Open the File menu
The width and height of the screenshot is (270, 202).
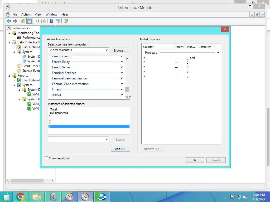pyautogui.click(x=15, y=14)
